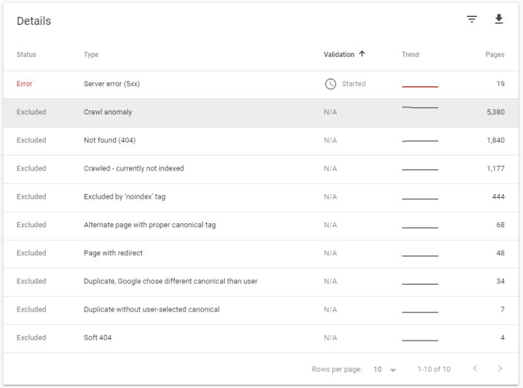Select the Not found (404) row

pos(196,138)
